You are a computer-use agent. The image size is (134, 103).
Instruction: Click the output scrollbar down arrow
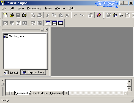tap(129, 89)
